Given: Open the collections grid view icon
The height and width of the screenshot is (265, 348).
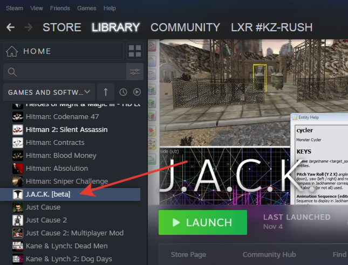Looking at the screenshot, I should [x=134, y=52].
